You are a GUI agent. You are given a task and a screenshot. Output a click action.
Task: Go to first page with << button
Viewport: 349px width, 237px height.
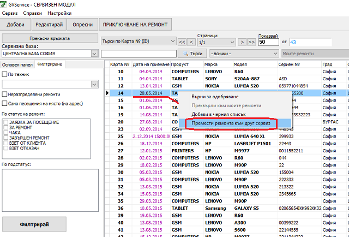[182, 42]
